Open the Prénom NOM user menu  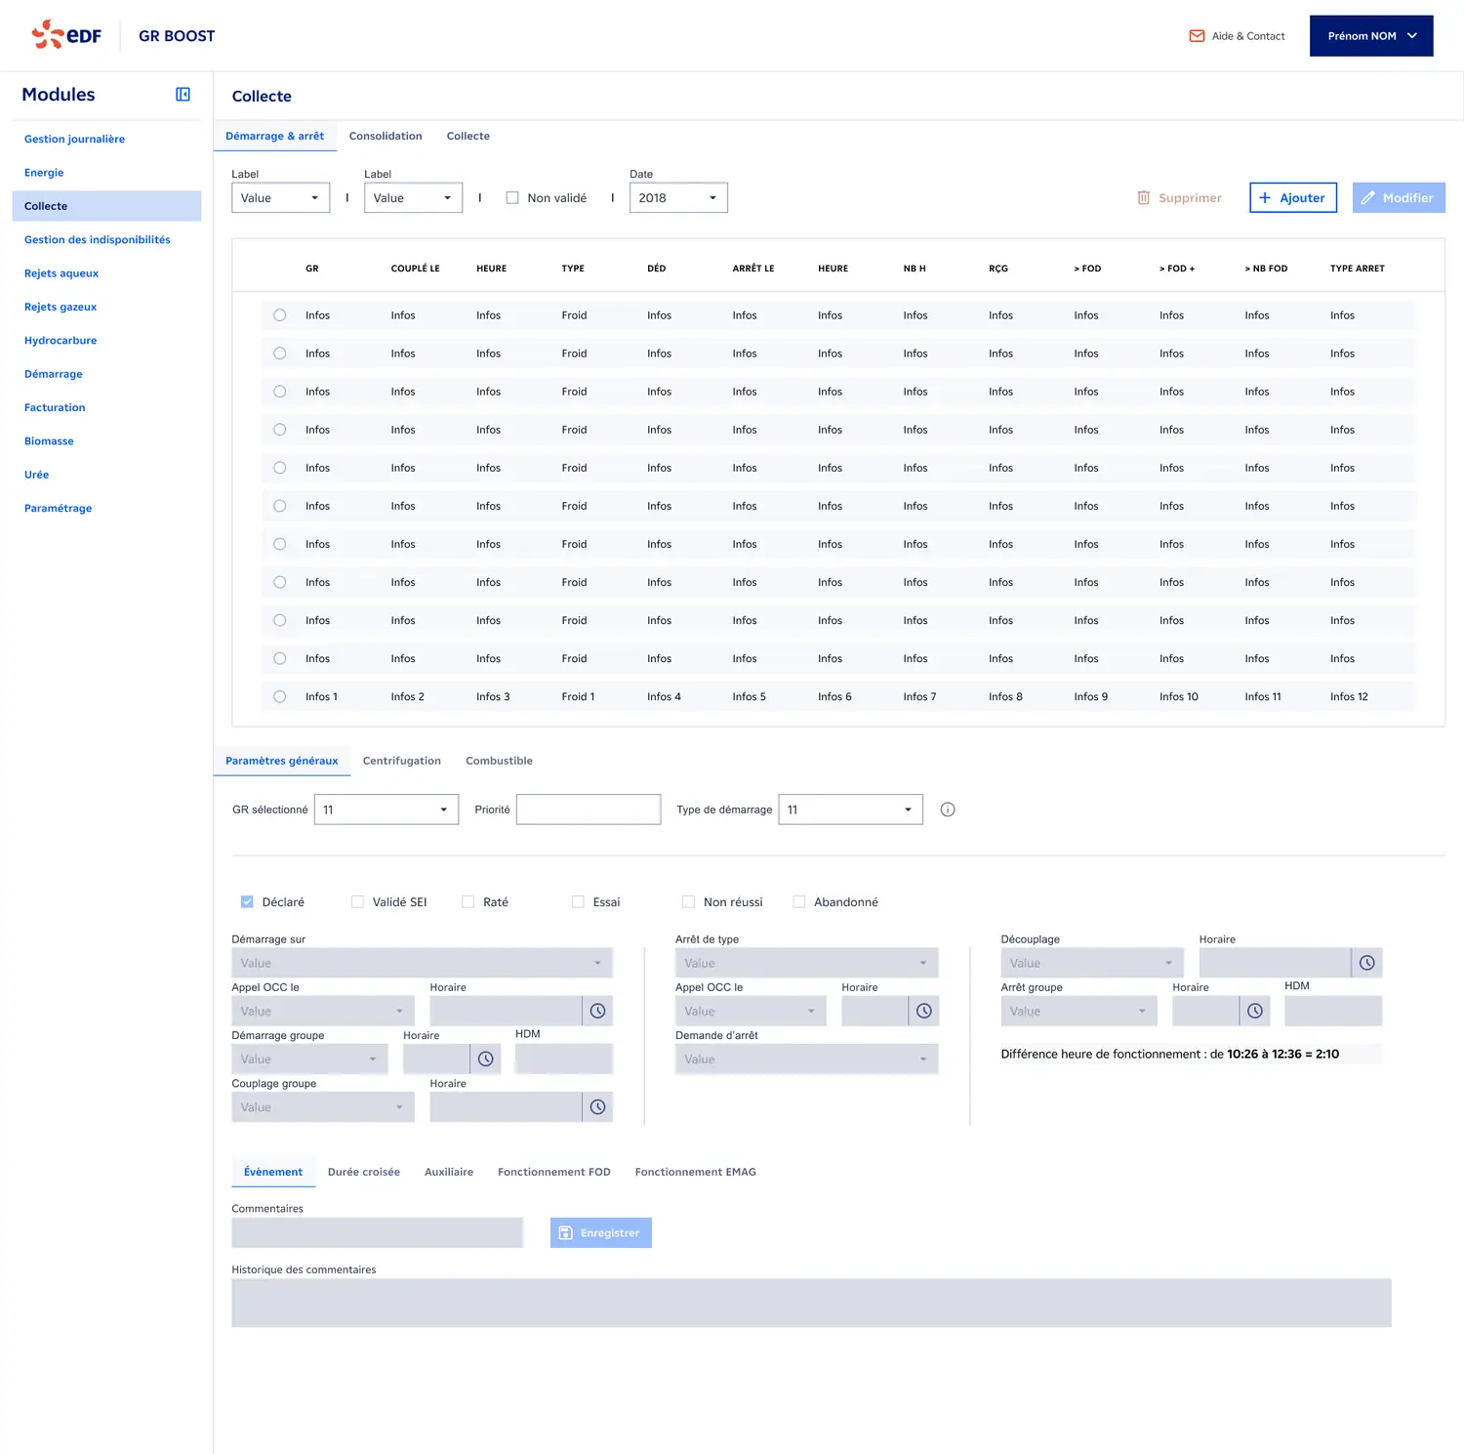pyautogui.click(x=1371, y=36)
